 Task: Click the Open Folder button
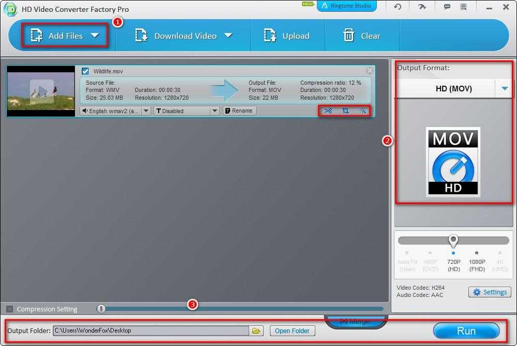(292, 331)
